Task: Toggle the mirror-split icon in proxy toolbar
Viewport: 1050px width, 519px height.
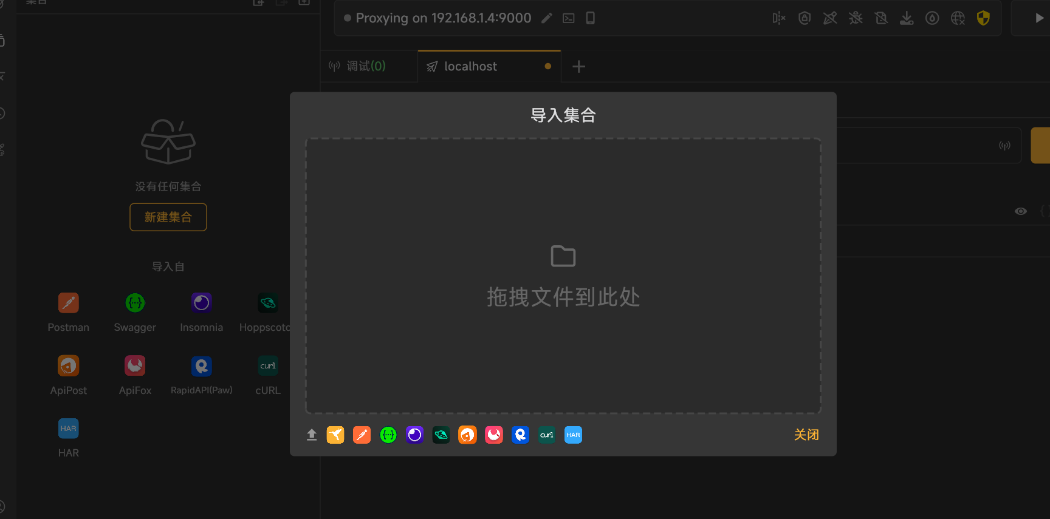Action: pos(779,18)
